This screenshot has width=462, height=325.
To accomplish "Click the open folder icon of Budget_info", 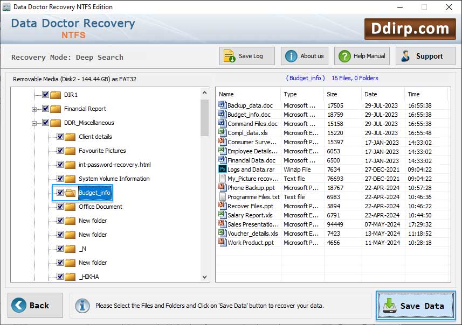I will 70,193.
